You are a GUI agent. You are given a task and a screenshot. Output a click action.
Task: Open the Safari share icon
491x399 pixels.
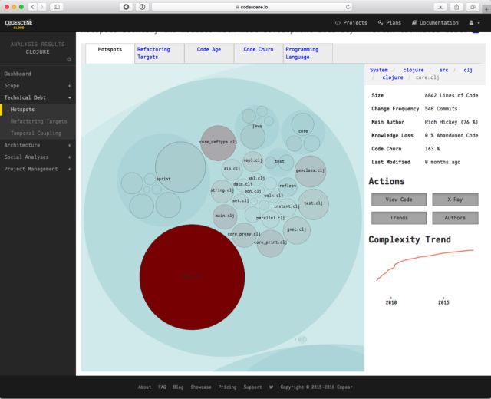pos(456,7)
